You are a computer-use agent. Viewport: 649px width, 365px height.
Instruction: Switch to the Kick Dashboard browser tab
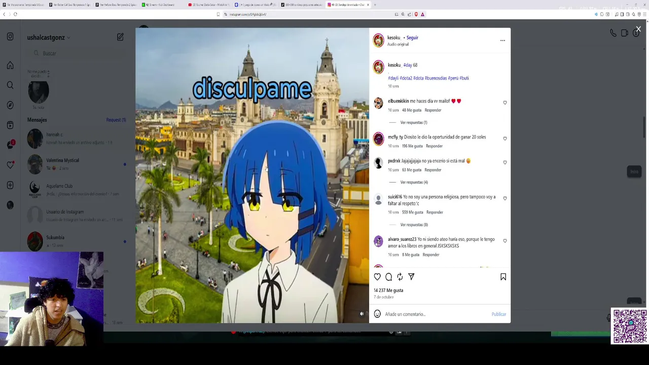point(159,5)
